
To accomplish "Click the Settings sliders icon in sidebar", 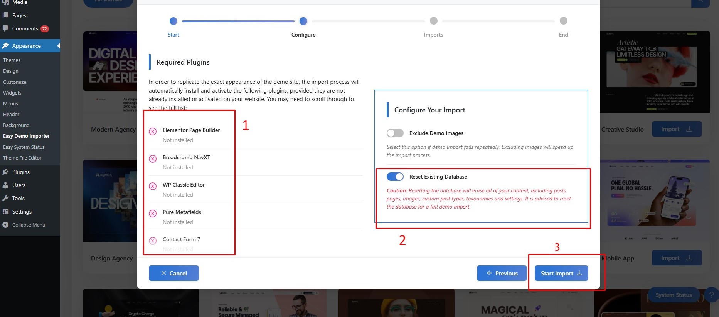I will (5, 212).
